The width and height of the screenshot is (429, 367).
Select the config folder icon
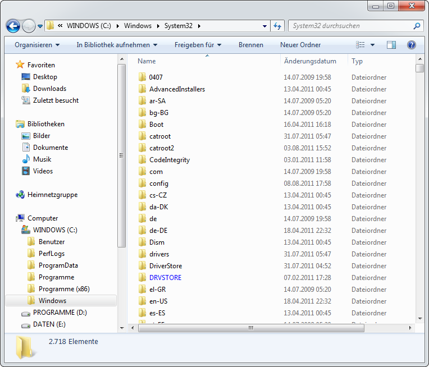tap(142, 183)
